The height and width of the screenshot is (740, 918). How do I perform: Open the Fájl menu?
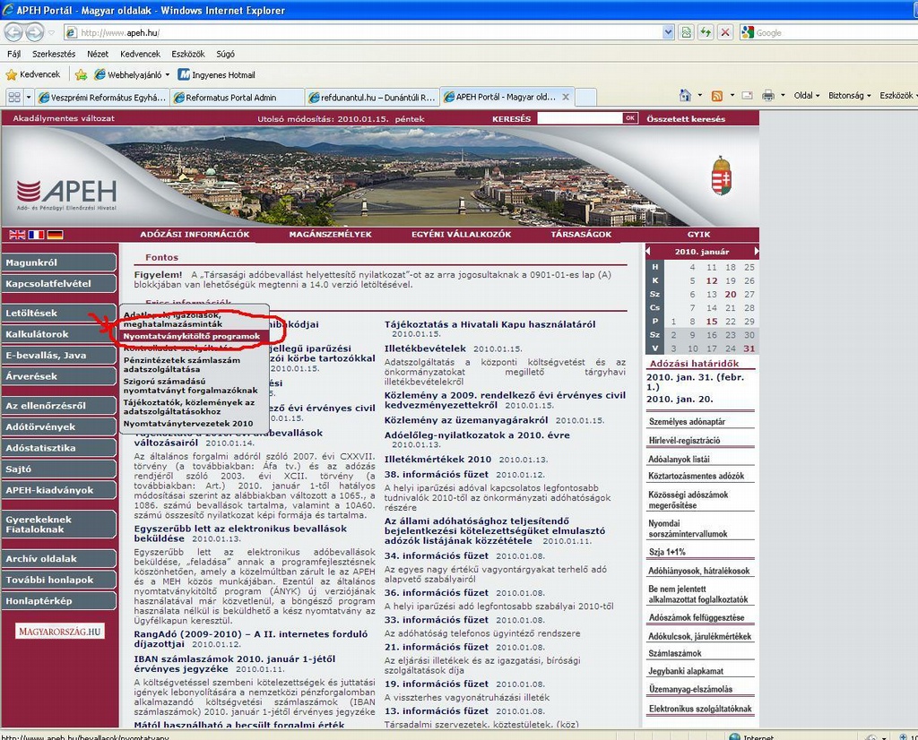click(14, 54)
